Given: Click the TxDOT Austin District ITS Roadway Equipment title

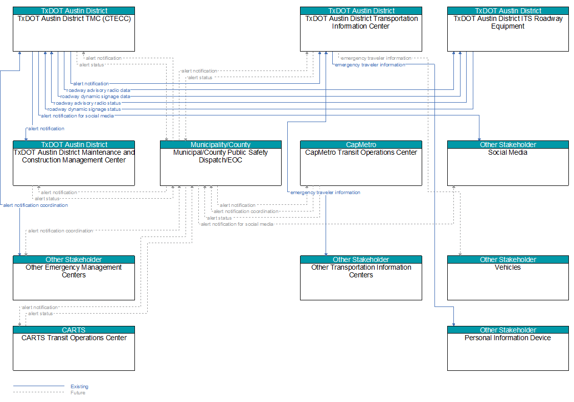Looking at the screenshot, I should [508, 22].
